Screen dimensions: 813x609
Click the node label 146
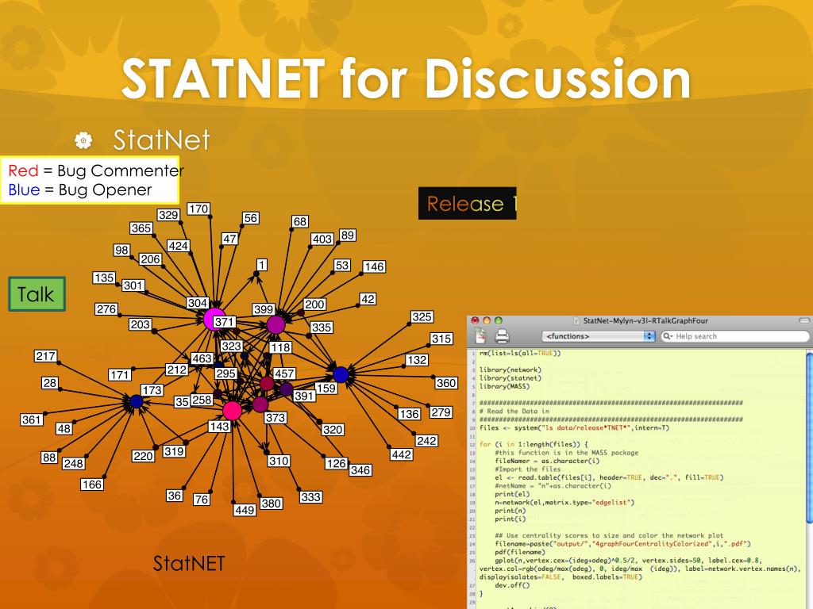point(374,266)
